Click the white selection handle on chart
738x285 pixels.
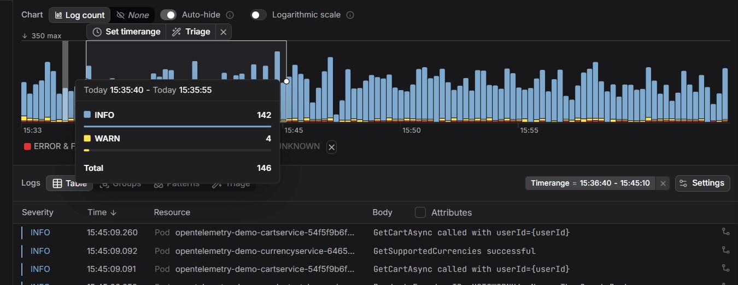(286, 81)
